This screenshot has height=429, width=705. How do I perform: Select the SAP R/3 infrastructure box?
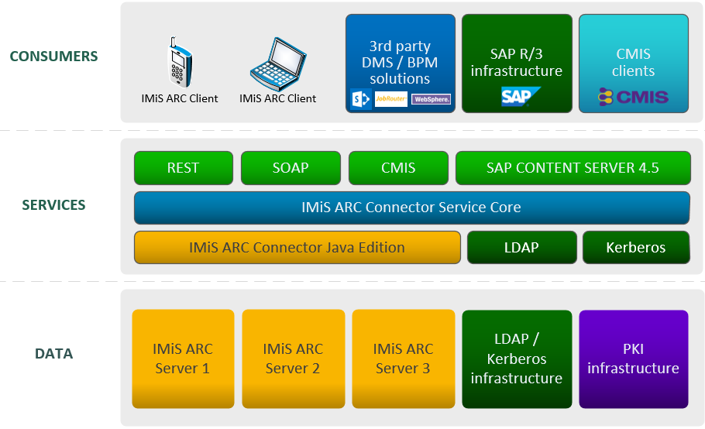pos(517,63)
